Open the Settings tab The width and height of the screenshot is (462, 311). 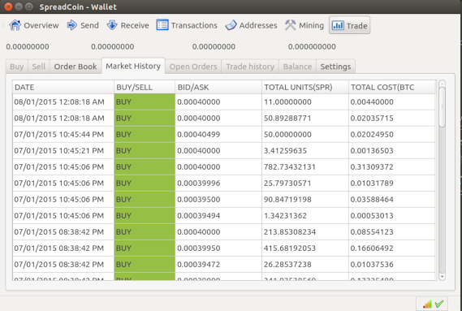(335, 67)
